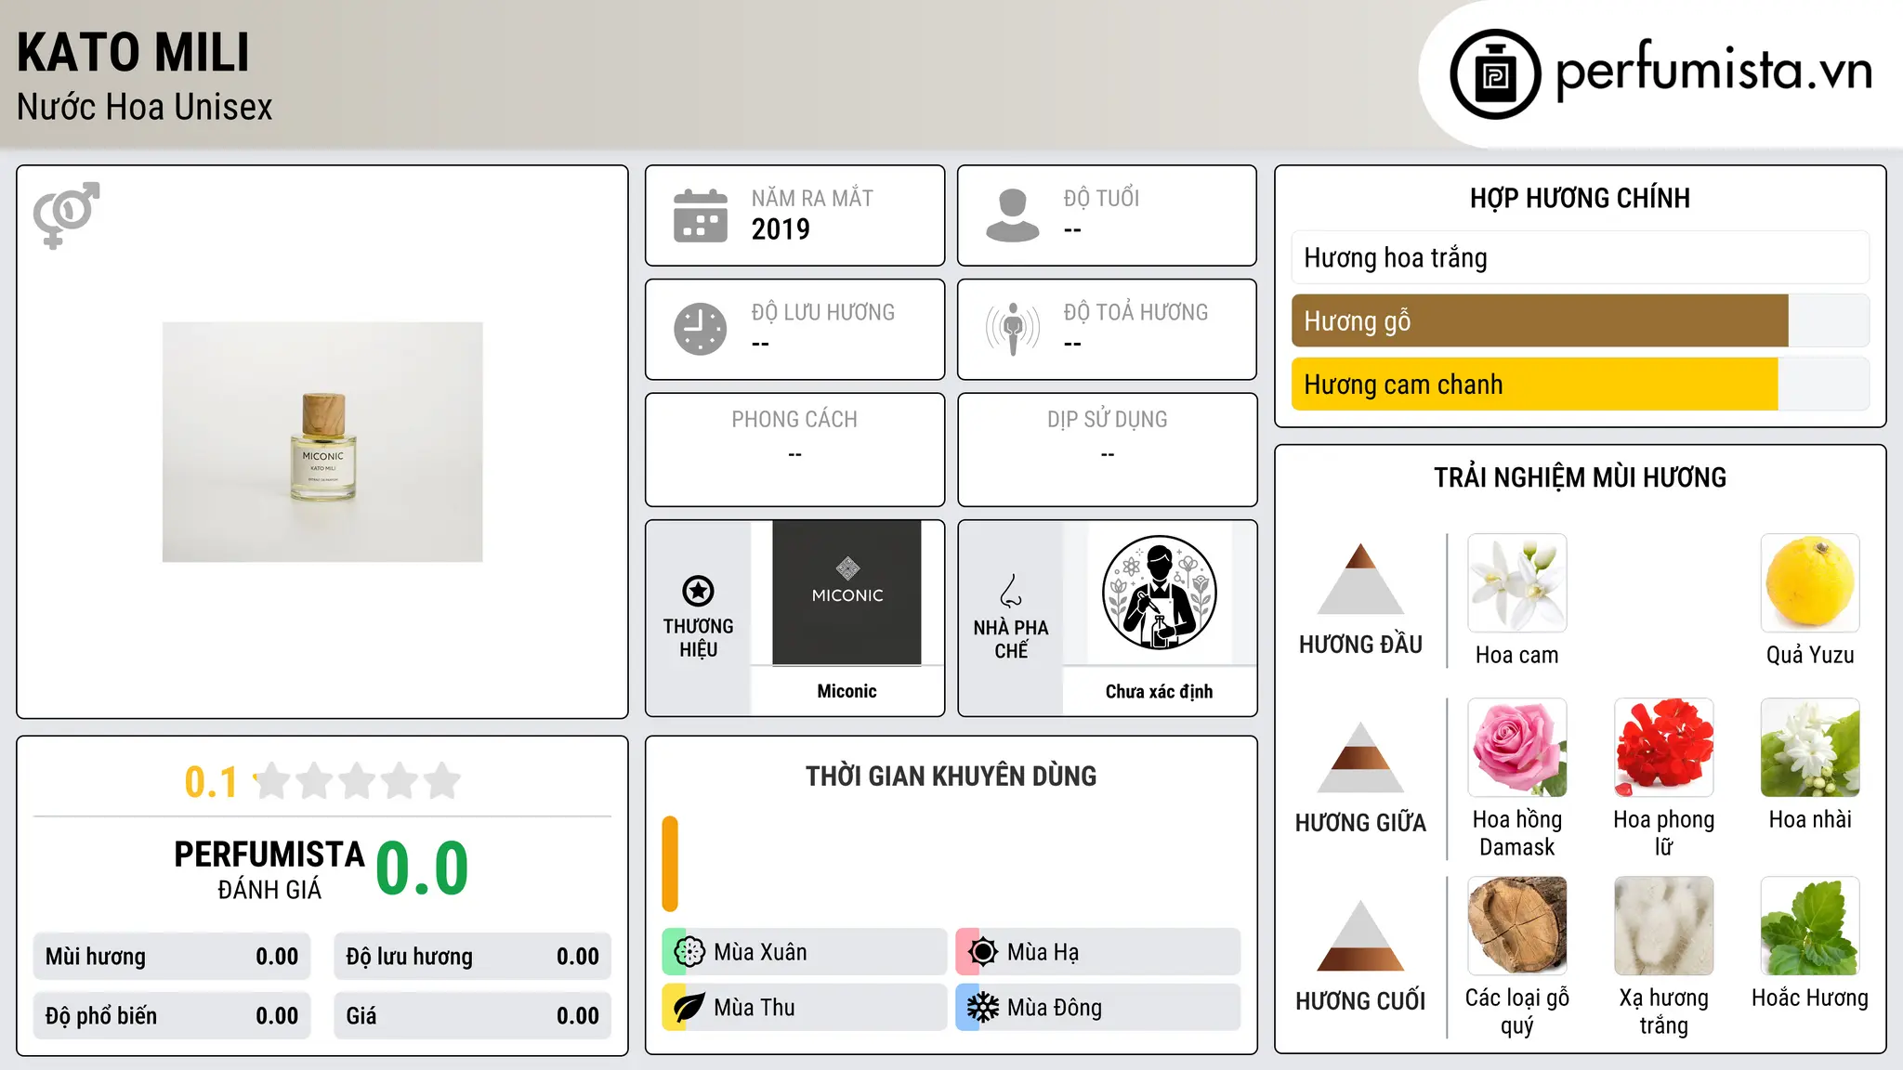Select the Hoa nhài note image
Viewport: 1903px width, 1070px height.
1810,748
